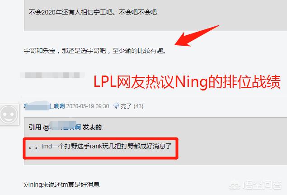
Task: Click the red headline LPL网友热议Ning的排位战绩
Action: pyautogui.click(x=187, y=82)
